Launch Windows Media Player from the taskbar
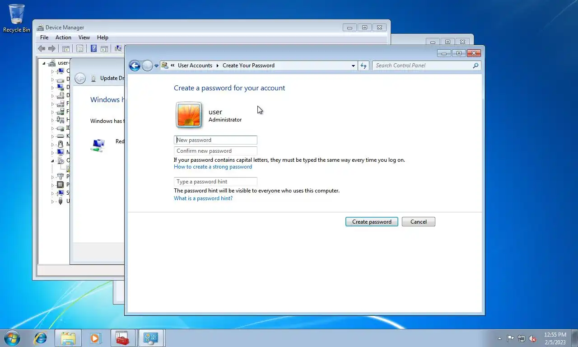The image size is (578, 347). click(95, 338)
